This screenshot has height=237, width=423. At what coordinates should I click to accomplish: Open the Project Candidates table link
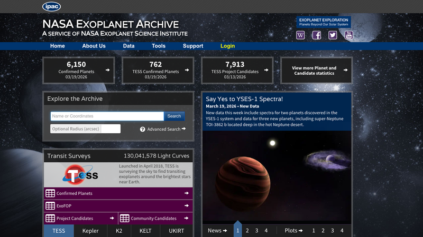pyautogui.click(x=81, y=218)
